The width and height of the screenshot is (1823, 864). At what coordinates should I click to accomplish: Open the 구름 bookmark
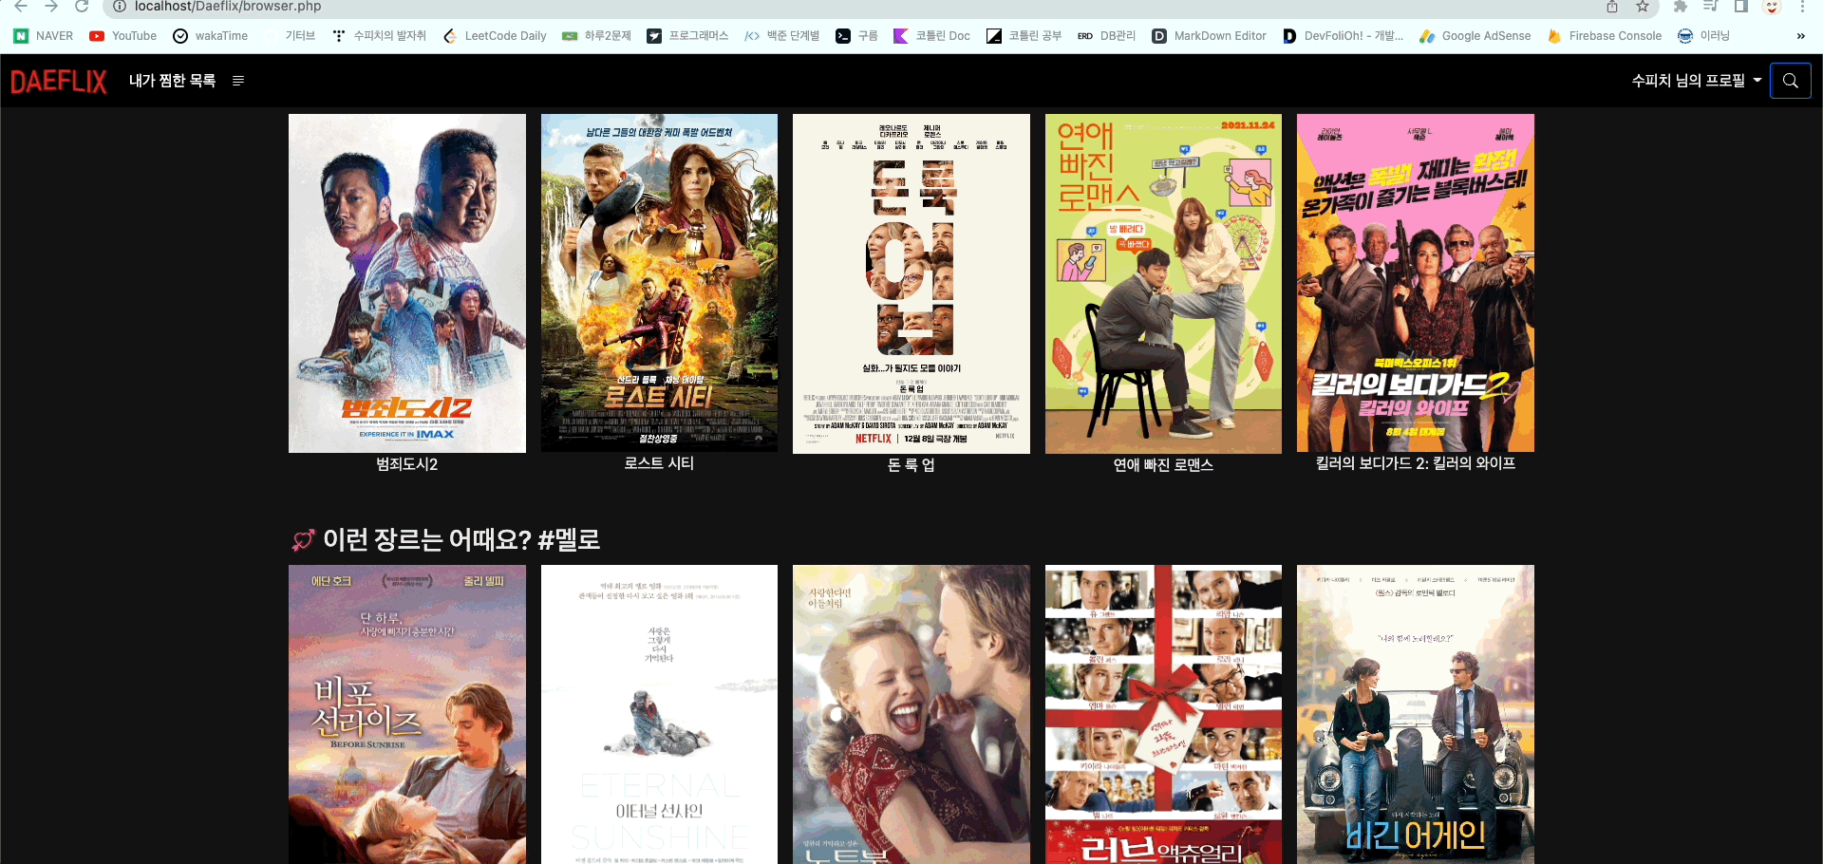coord(856,36)
